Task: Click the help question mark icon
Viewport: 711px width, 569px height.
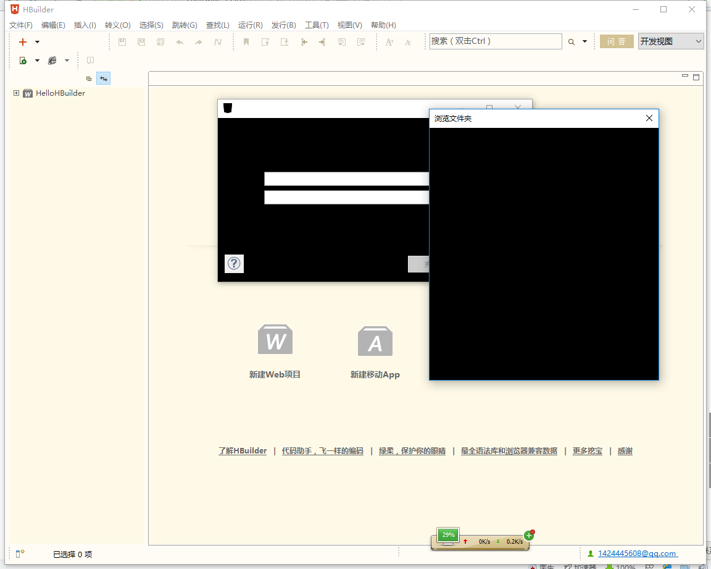Action: tap(234, 264)
